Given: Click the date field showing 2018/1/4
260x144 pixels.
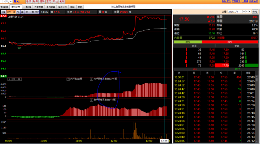Looking at the screenshot, I should coord(235,12).
